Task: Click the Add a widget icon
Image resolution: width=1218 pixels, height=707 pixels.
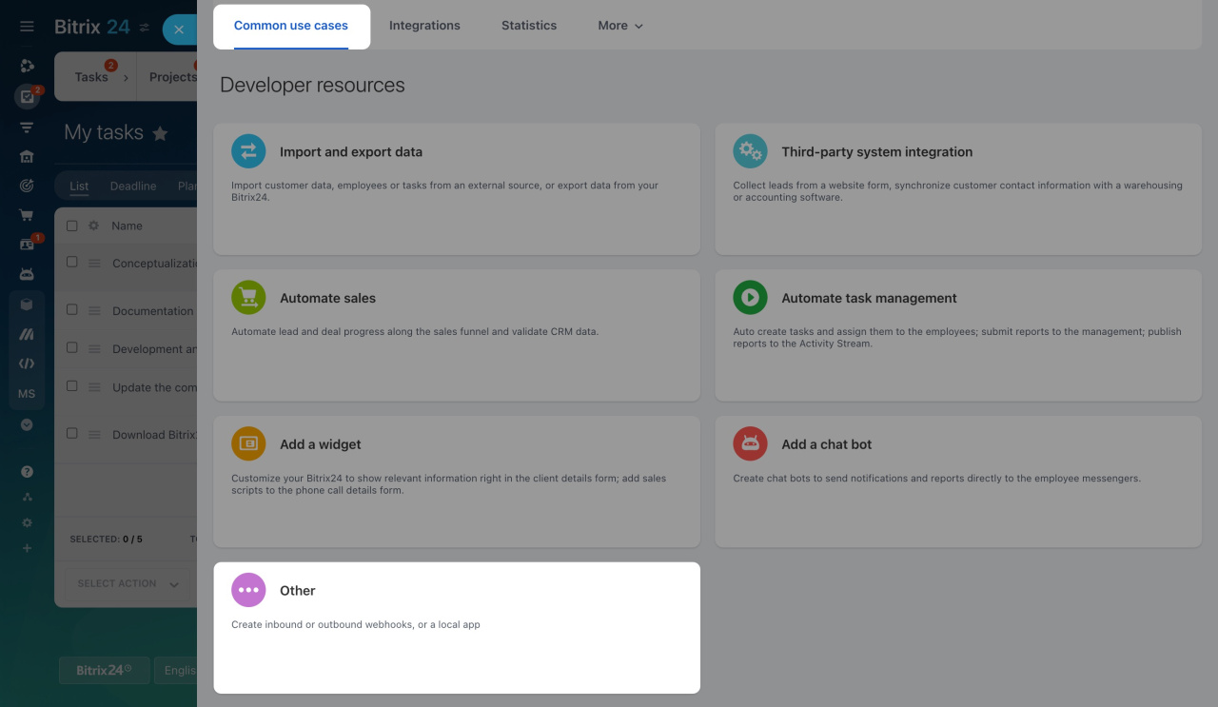Action: point(248,444)
